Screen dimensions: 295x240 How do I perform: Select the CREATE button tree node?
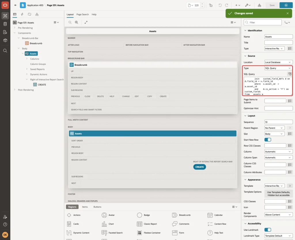tap(42, 85)
